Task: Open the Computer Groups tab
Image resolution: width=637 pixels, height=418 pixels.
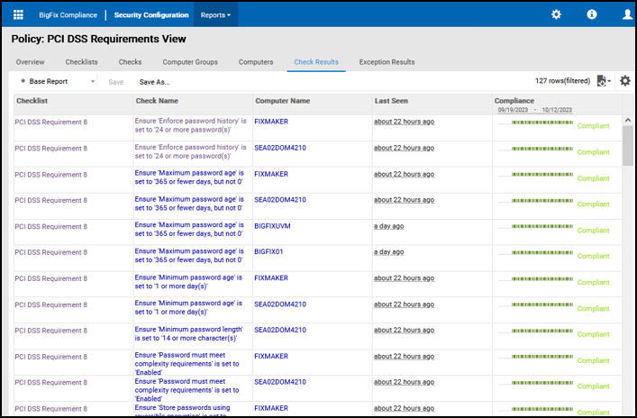Action: tap(190, 62)
